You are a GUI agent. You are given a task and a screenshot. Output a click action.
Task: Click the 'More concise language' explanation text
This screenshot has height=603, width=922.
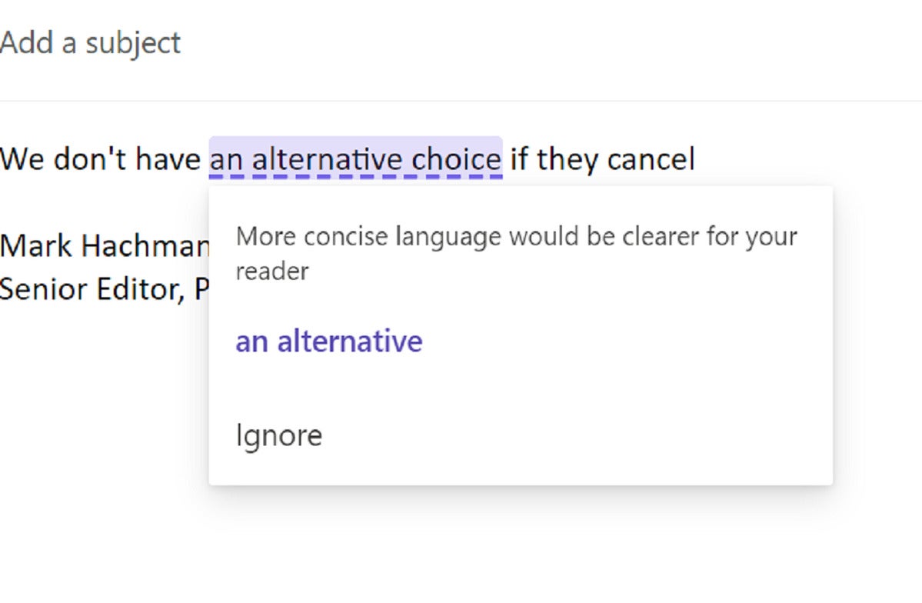pyautogui.click(x=516, y=254)
